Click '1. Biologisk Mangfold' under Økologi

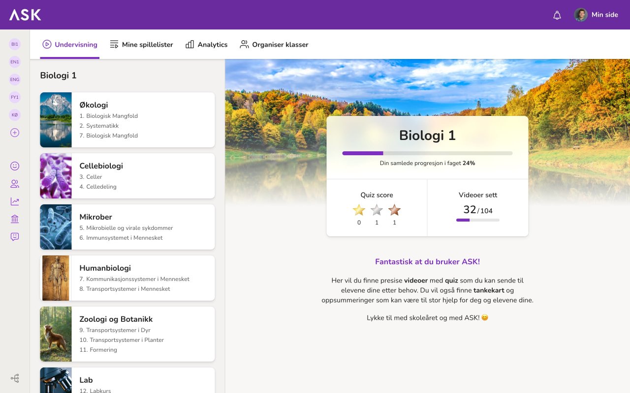[108, 116]
